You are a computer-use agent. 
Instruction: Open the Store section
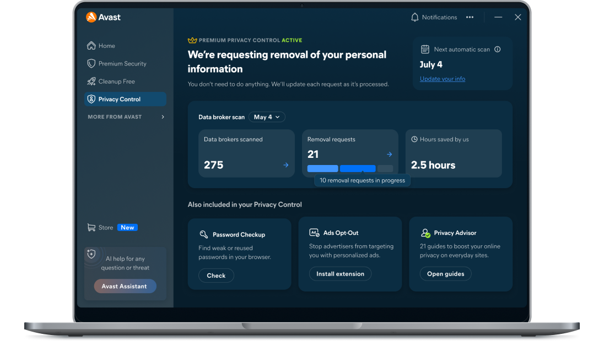click(x=106, y=228)
